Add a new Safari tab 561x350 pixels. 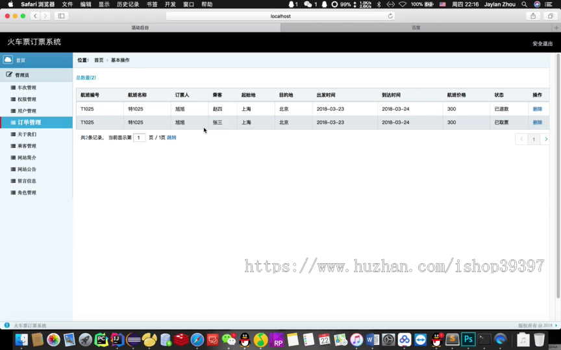pos(556,27)
